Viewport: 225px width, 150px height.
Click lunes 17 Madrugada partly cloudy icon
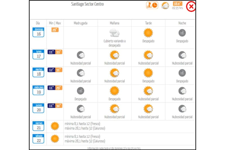(x=81, y=55)
